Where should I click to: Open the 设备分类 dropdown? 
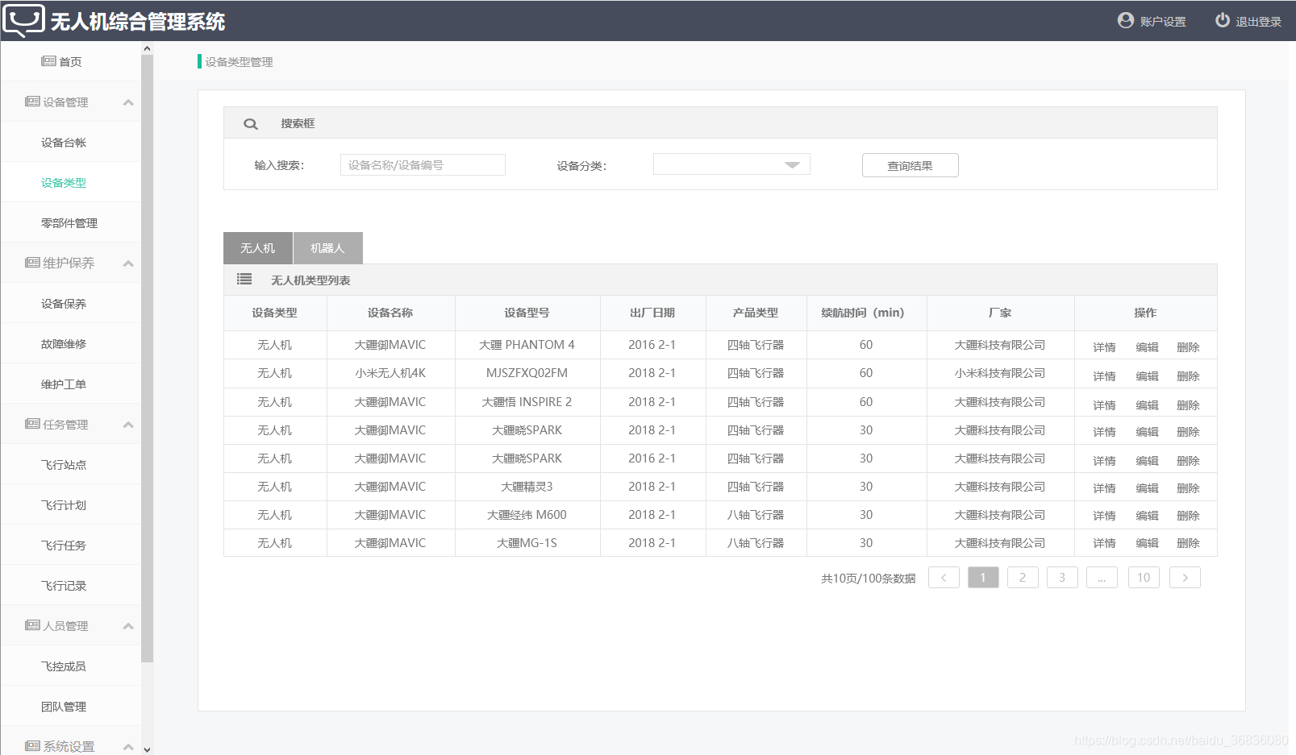(x=731, y=164)
